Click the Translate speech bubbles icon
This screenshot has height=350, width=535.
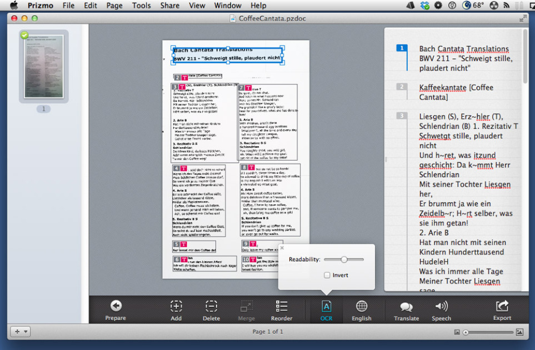(406, 306)
